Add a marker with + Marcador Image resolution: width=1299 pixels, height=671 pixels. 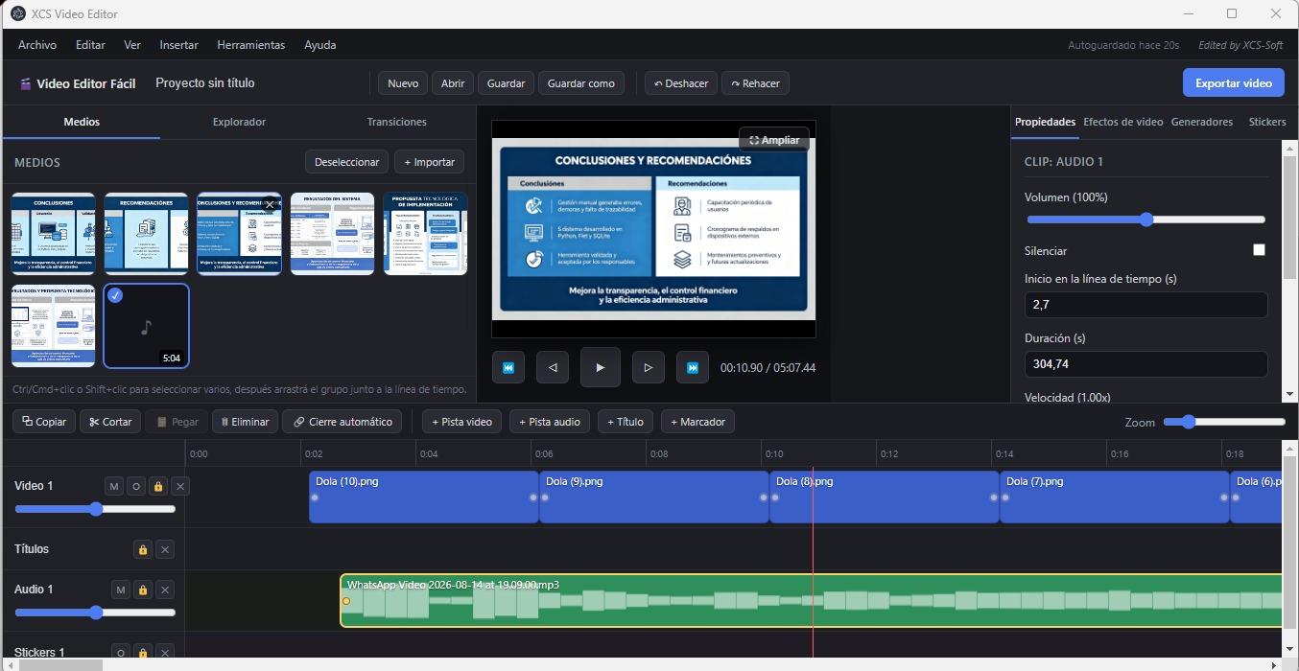698,422
